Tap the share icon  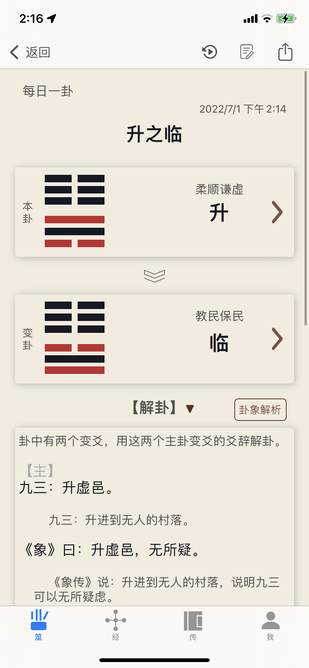tap(285, 52)
